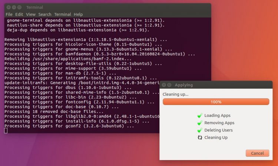Click the libc-bin triggers line
The width and height of the screenshot is (278, 166).
[70, 97]
